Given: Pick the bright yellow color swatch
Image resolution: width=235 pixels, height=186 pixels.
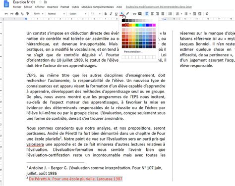Looking at the screenshot, I should click(134, 25).
